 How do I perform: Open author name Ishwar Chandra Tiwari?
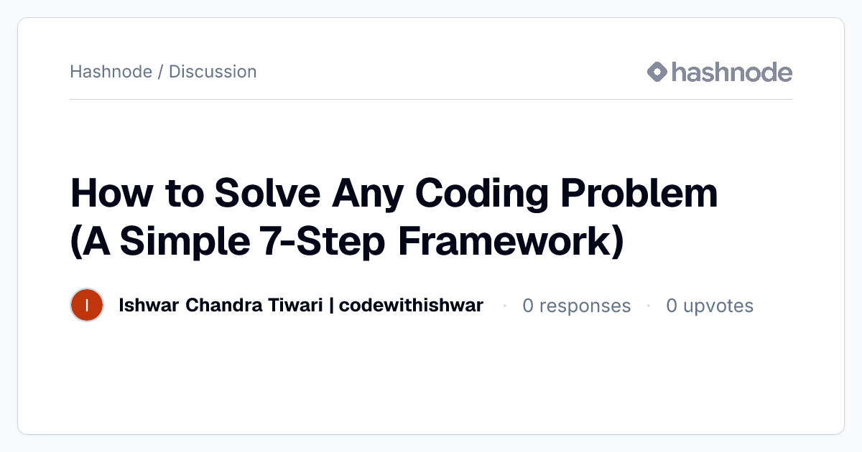click(220, 306)
